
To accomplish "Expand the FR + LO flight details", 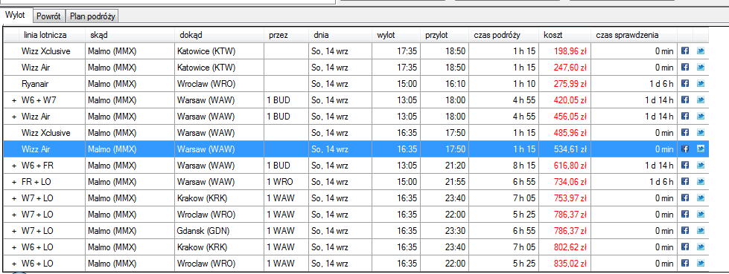I will coord(14,182).
